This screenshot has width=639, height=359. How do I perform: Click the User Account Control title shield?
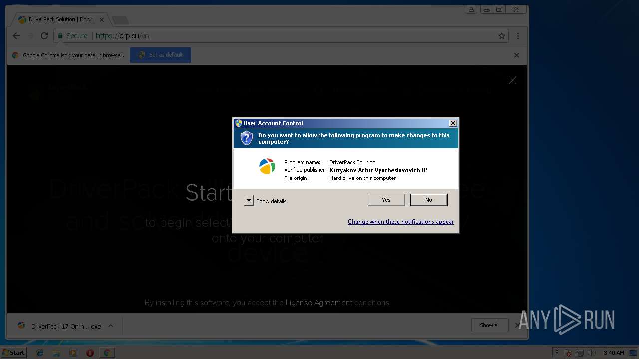[x=239, y=123]
